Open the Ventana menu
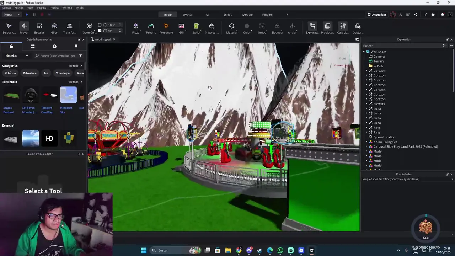 67,7
